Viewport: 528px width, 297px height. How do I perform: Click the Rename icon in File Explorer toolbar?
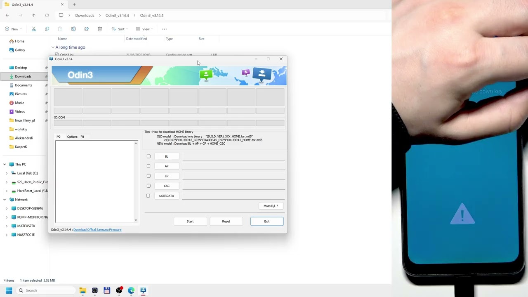click(x=73, y=29)
